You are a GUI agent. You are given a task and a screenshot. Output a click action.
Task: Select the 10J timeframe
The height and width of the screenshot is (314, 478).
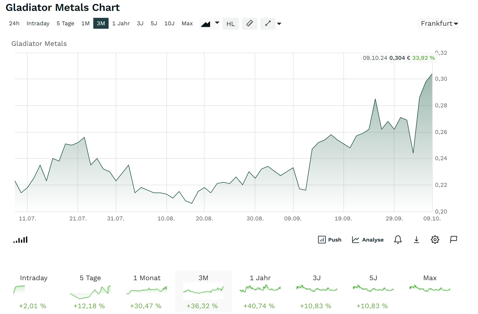point(169,23)
